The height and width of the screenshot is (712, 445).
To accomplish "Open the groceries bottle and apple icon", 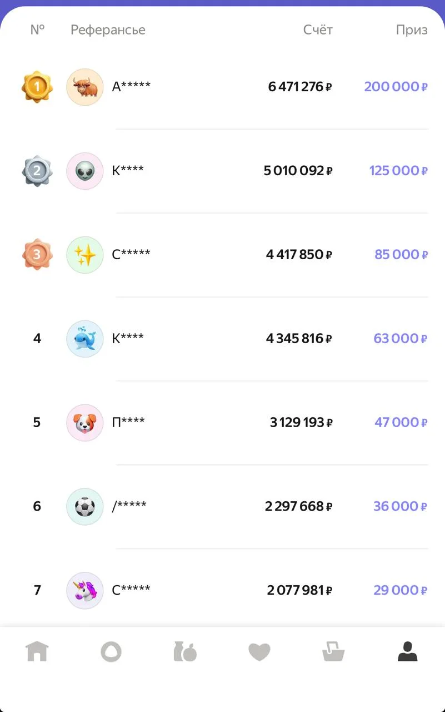I will pyautogui.click(x=185, y=651).
